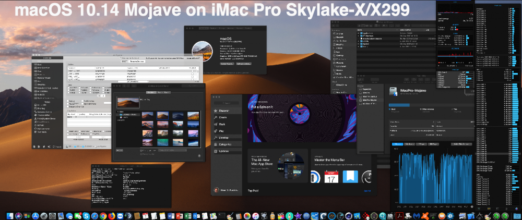
Task: Switch to the Screen Saver tab
Action: point(163,92)
